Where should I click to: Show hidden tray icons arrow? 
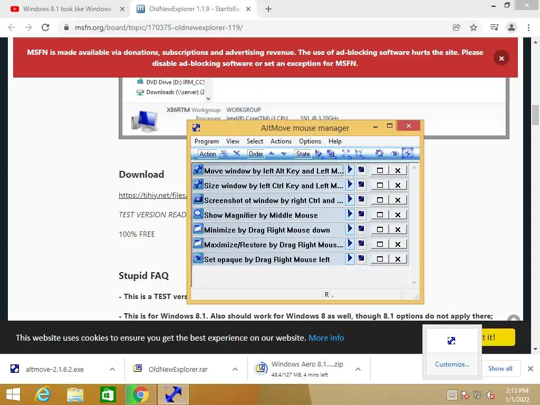(x=452, y=395)
